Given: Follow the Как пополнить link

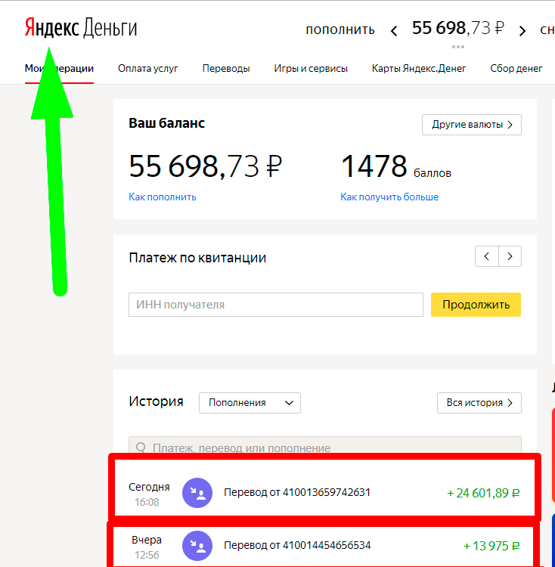Looking at the screenshot, I should (x=163, y=197).
